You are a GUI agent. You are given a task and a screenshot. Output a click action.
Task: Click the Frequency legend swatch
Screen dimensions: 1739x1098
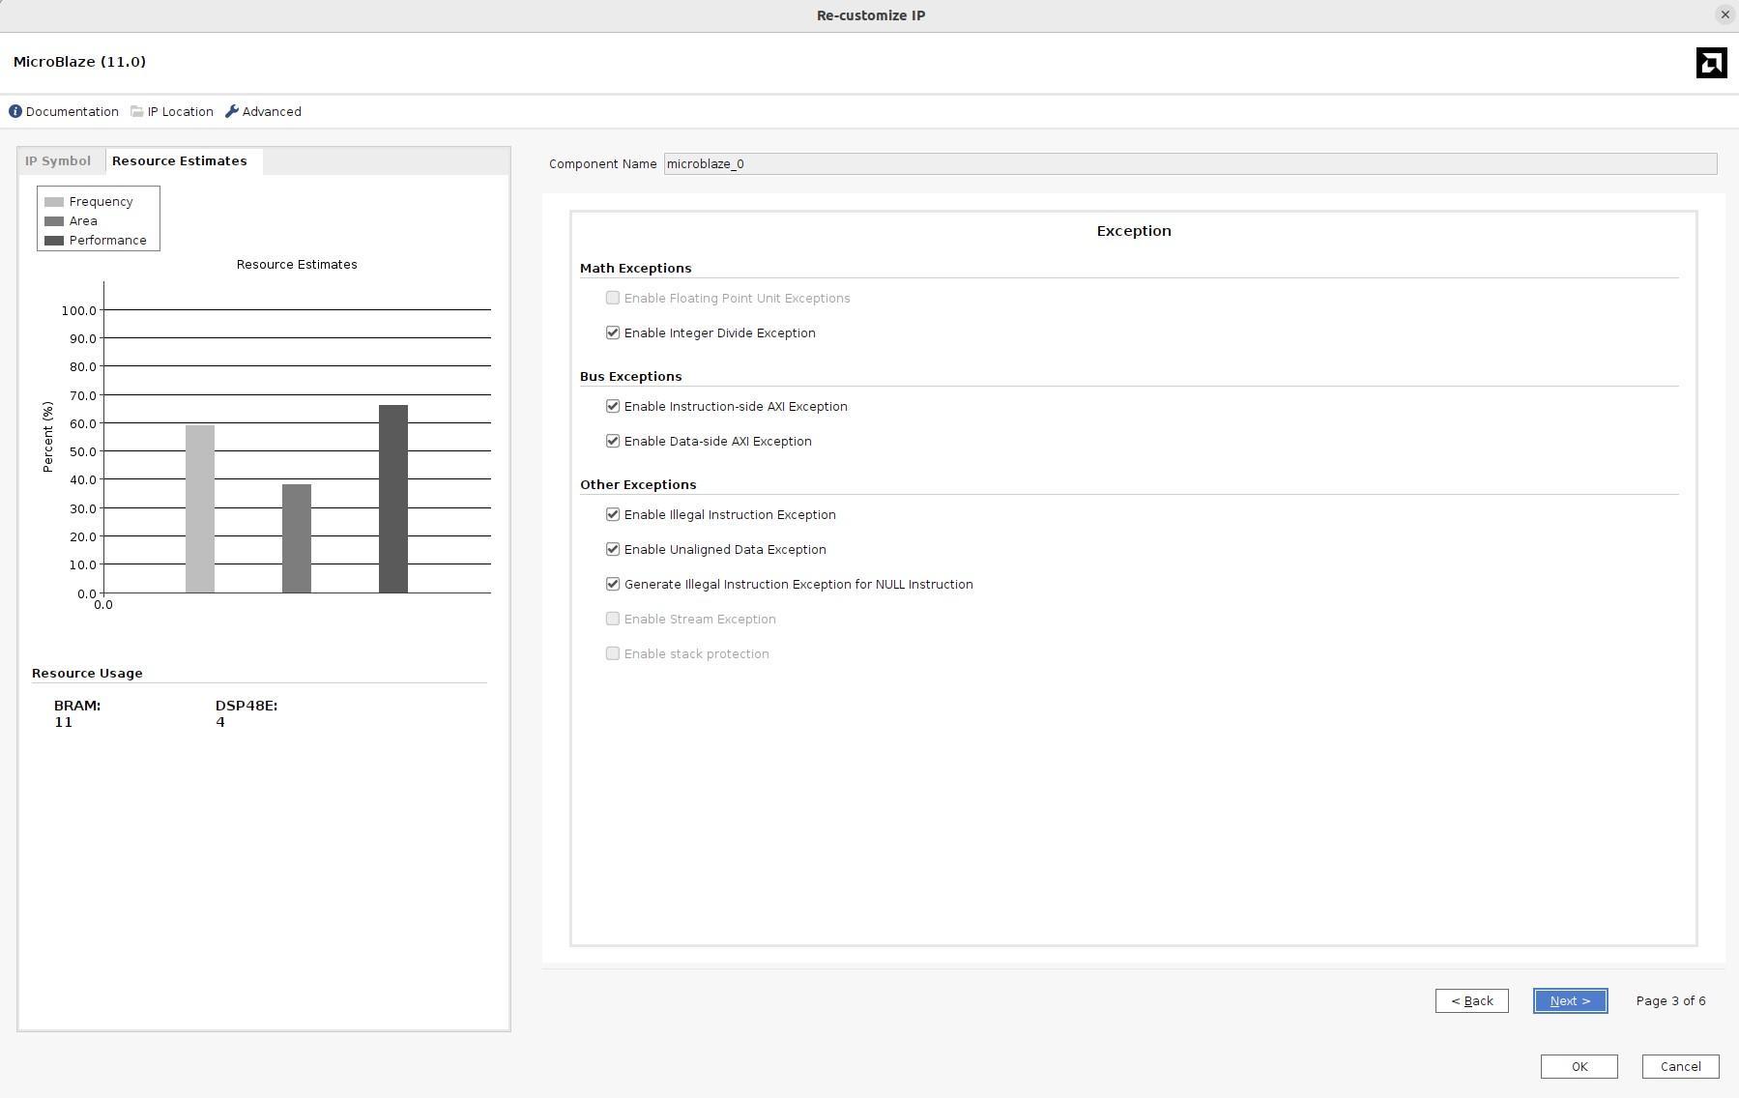pyautogui.click(x=54, y=202)
